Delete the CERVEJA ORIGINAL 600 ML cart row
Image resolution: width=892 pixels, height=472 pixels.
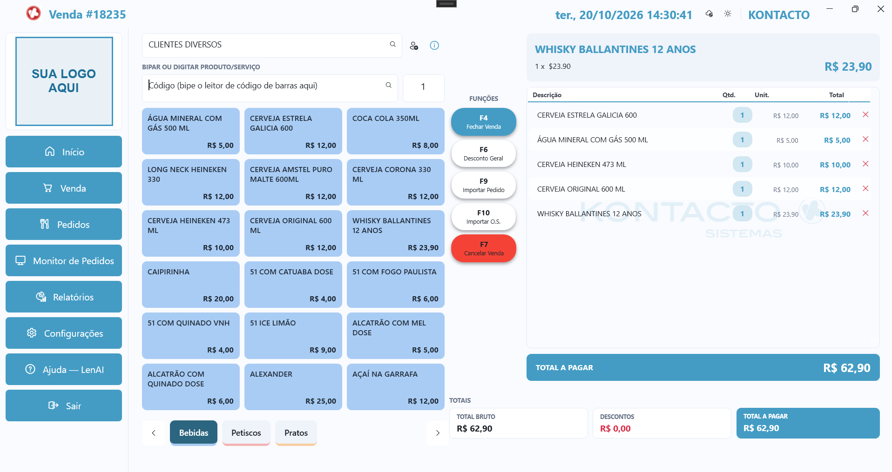coord(865,188)
